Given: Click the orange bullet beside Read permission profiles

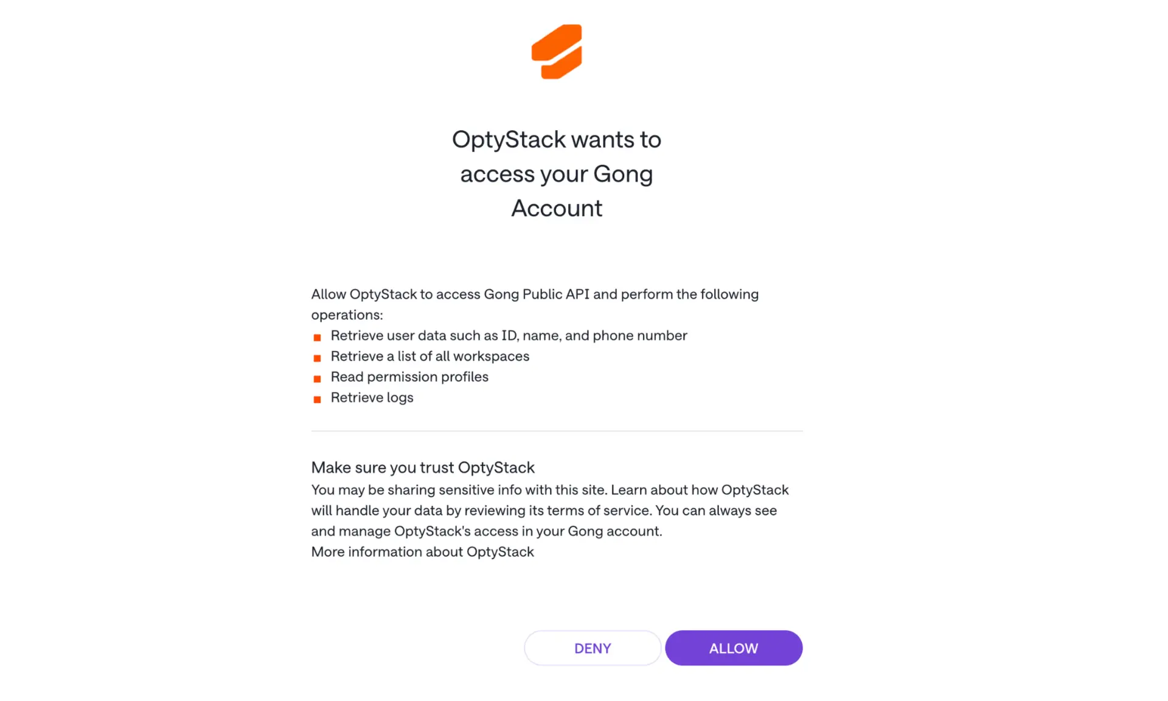Looking at the screenshot, I should [317, 378].
